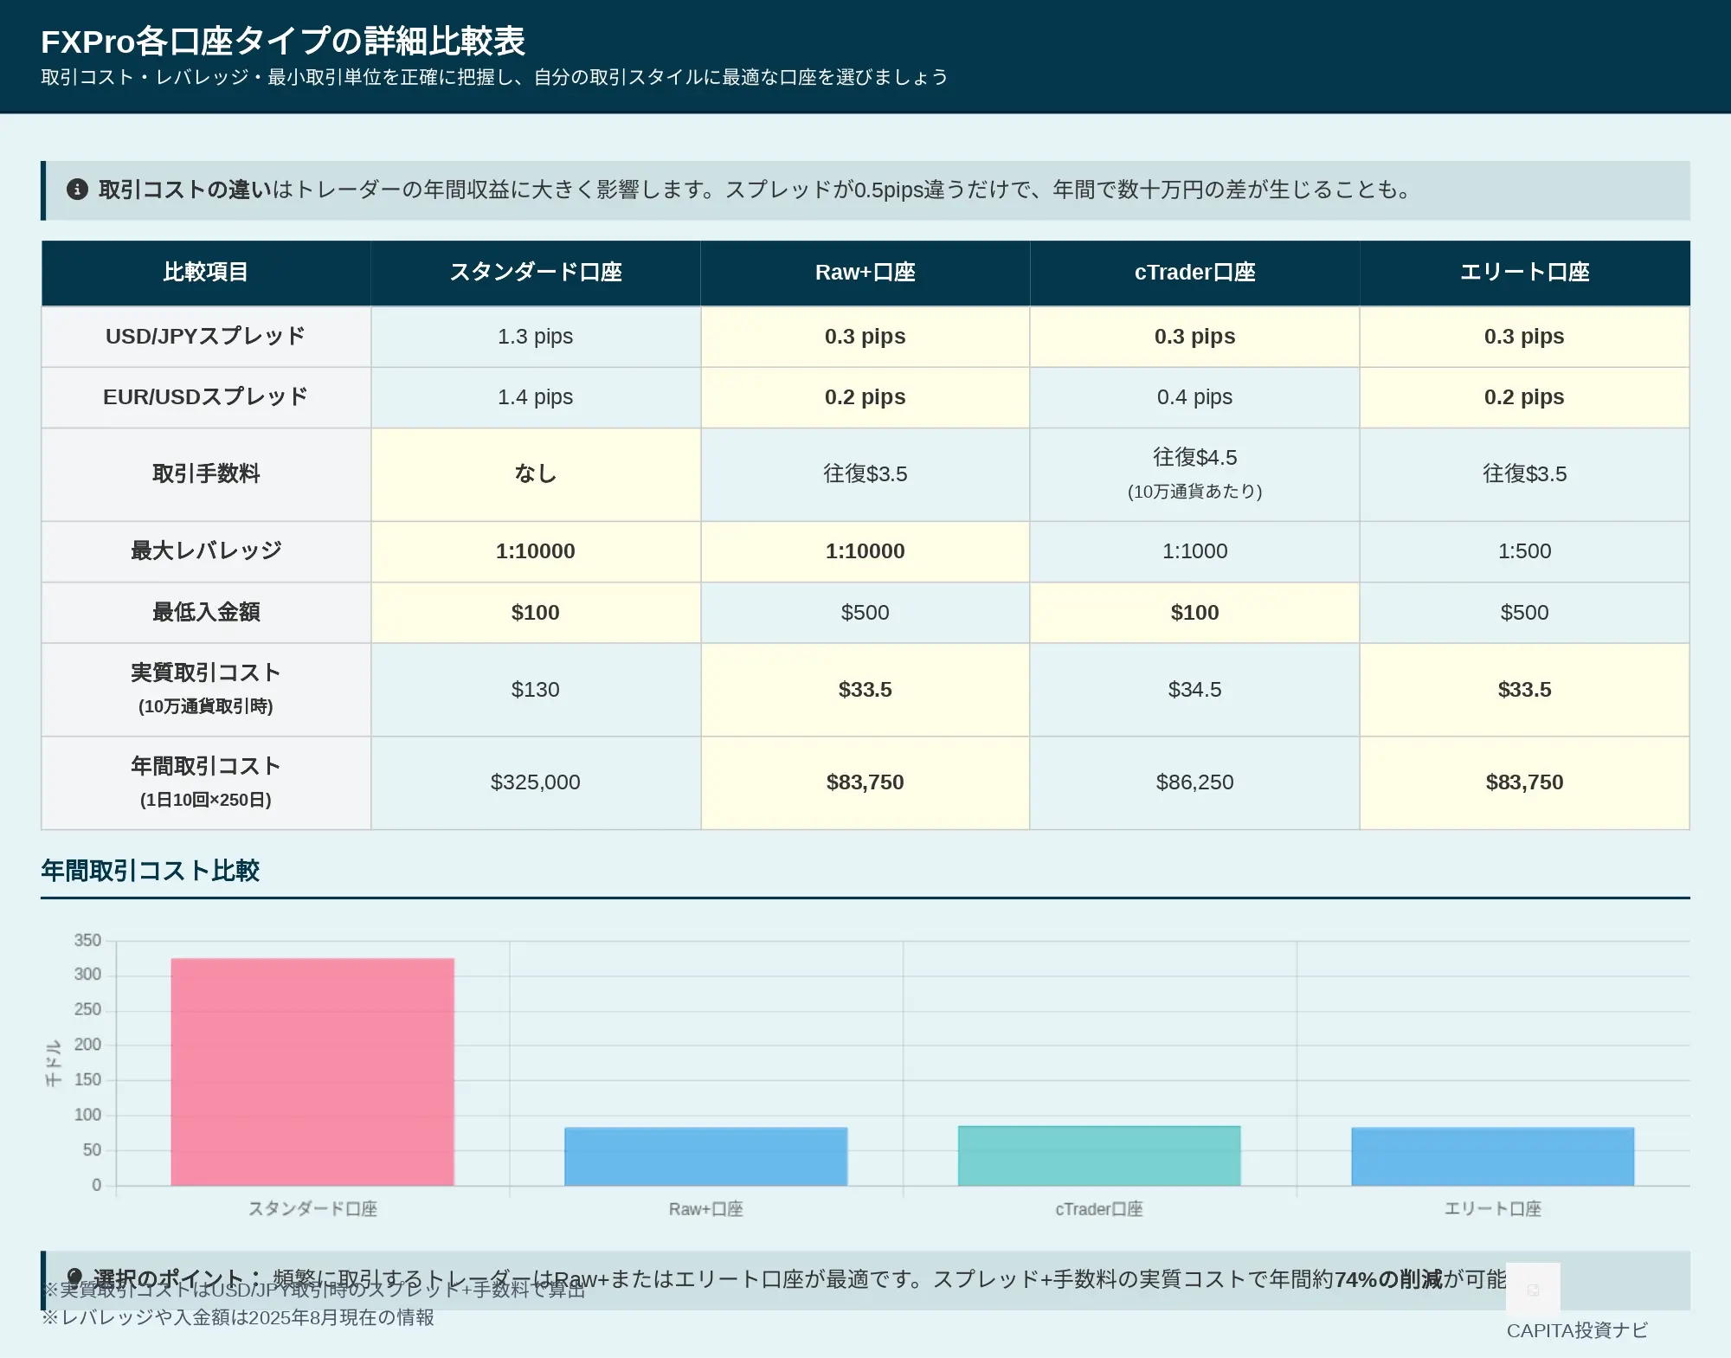The width and height of the screenshot is (1731, 1358).
Task: Click the CAPITA投資ナビ credit text
Action: pos(1577,1330)
